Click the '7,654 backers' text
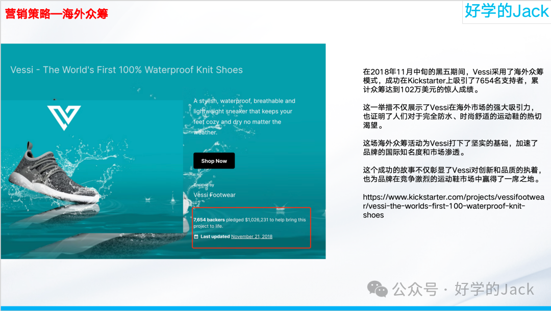This screenshot has height=311, width=551. coord(209,220)
